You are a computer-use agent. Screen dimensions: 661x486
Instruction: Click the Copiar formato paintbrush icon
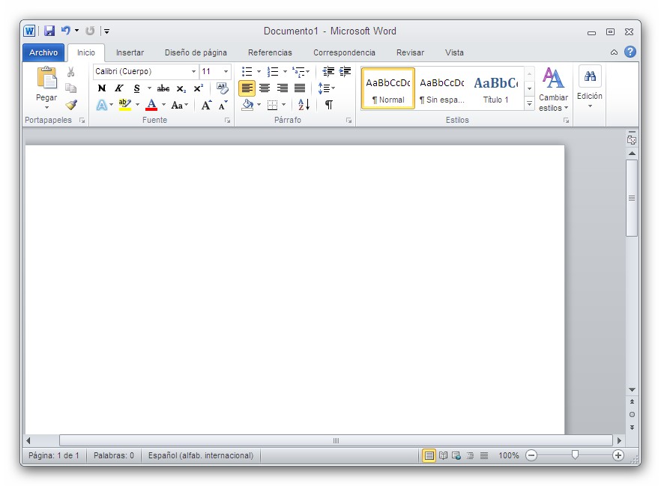(72, 105)
